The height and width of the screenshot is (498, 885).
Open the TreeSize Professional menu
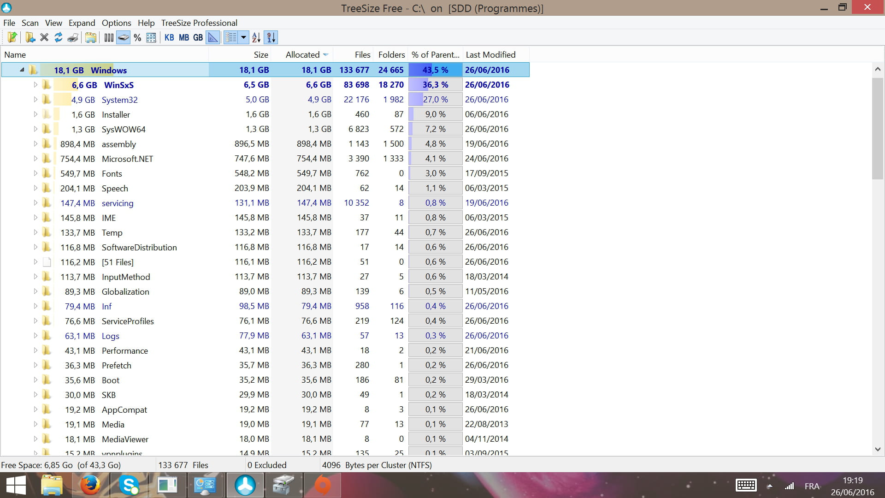[x=199, y=23]
